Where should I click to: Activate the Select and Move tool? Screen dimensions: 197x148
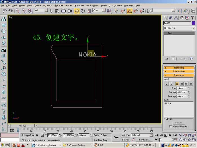tap(77, 11)
